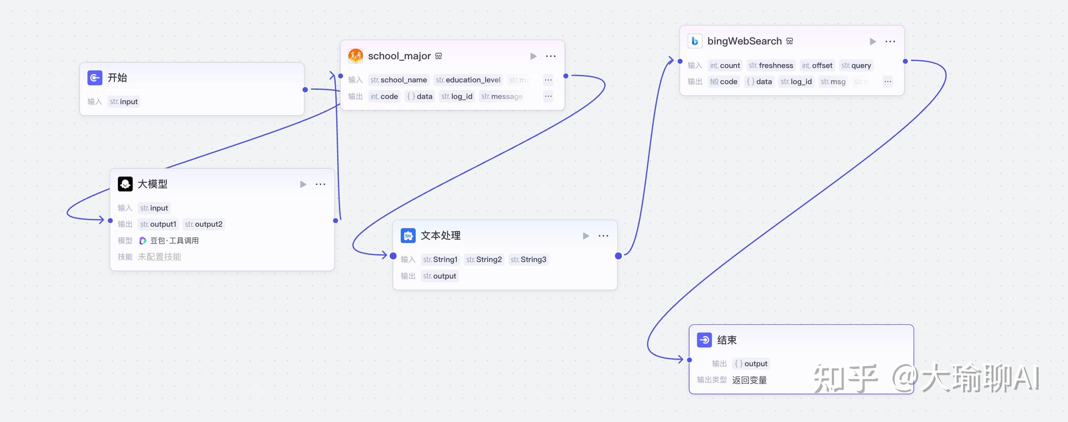Screen dimensions: 1068x422
Task: Select the str.input tag on 开始 node
Action: tap(124, 101)
